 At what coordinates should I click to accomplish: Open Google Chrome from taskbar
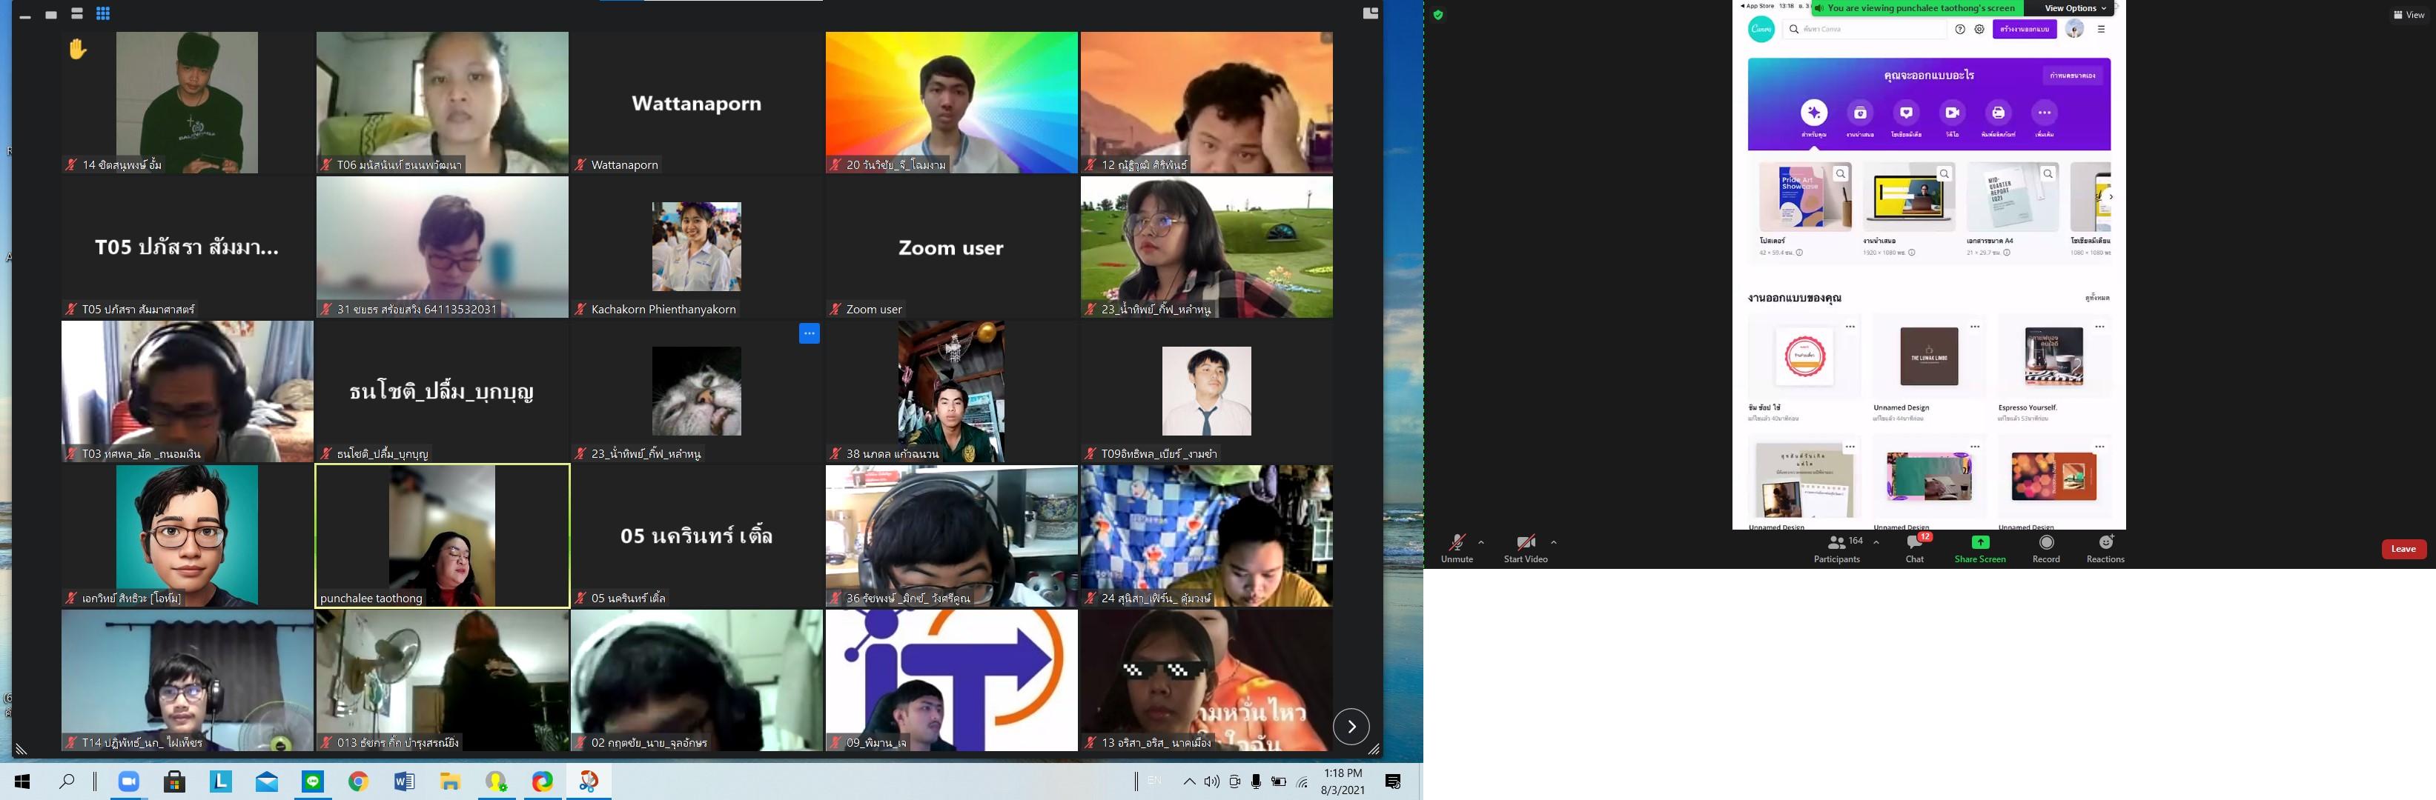pos(357,782)
